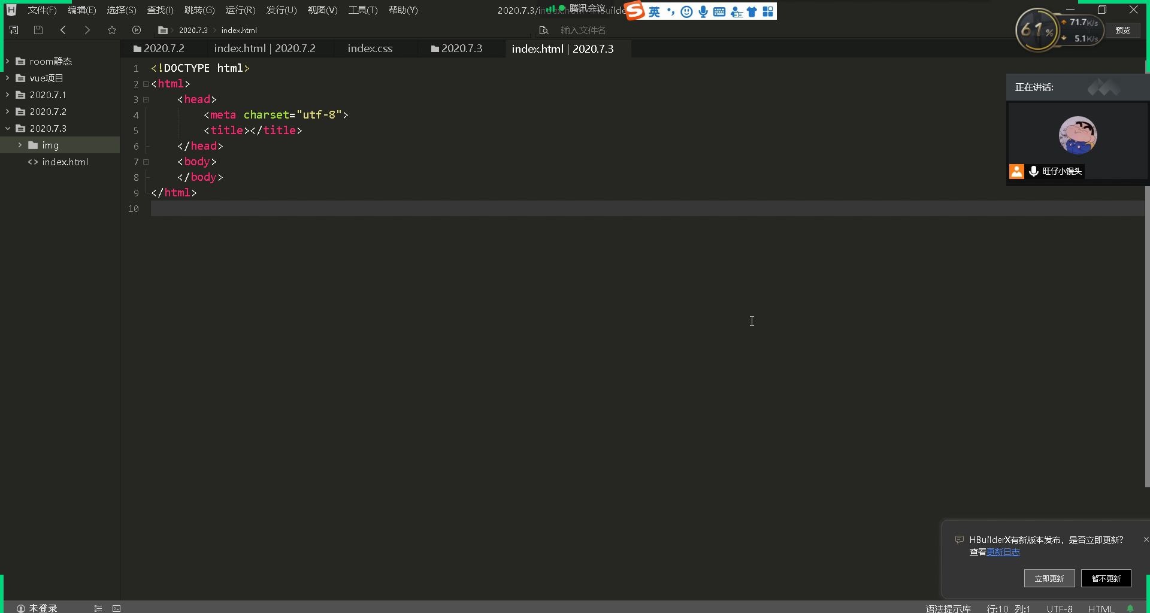Click 立即更新 to update HBuilderX
1150x613 pixels.
(1049, 578)
